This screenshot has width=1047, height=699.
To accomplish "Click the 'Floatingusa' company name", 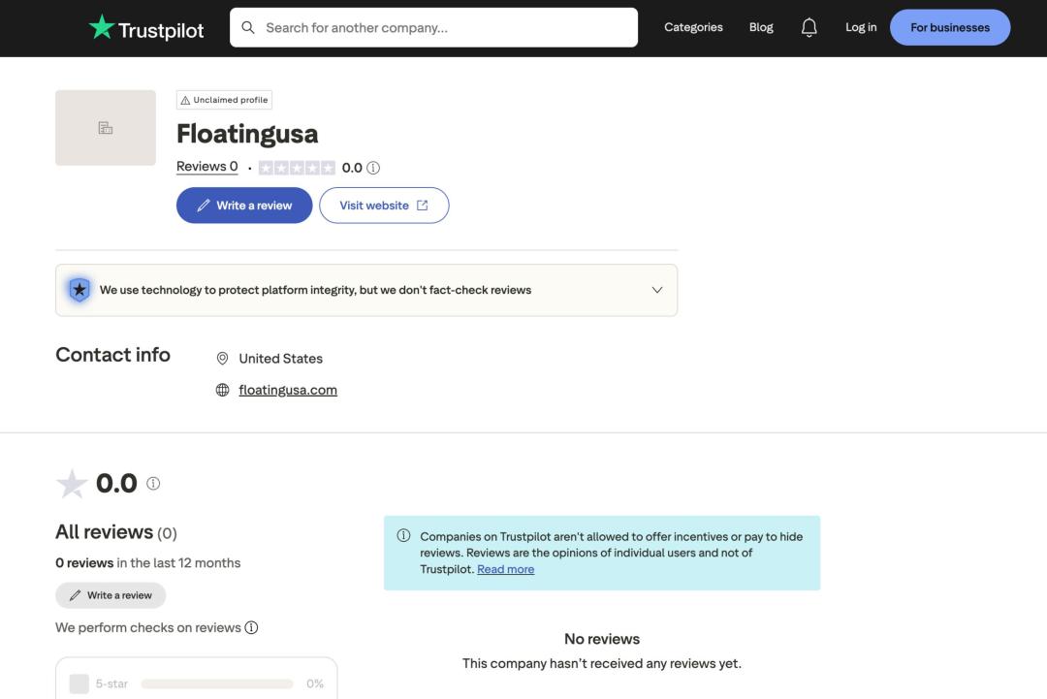I will point(247,134).
